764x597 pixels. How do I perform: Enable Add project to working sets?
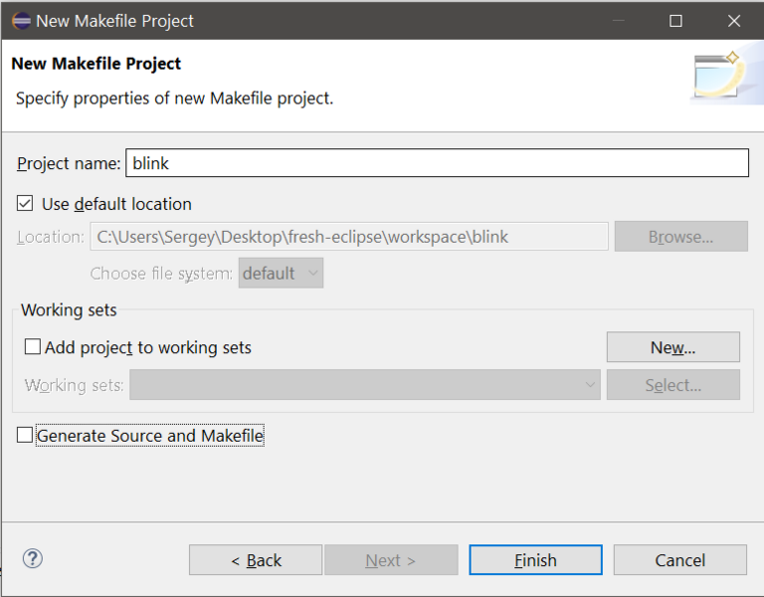coord(33,347)
